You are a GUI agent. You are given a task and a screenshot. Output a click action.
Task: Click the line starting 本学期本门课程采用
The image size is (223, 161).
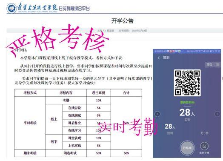[72, 58]
